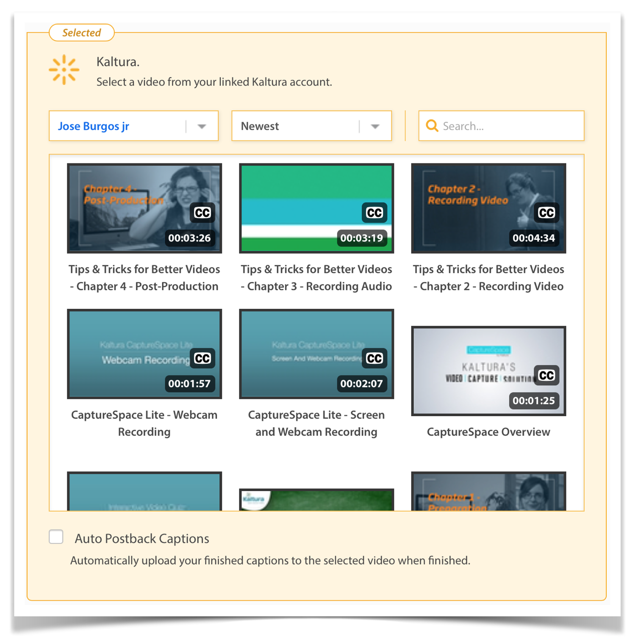Click the 00:03:26 duration label

click(190, 238)
